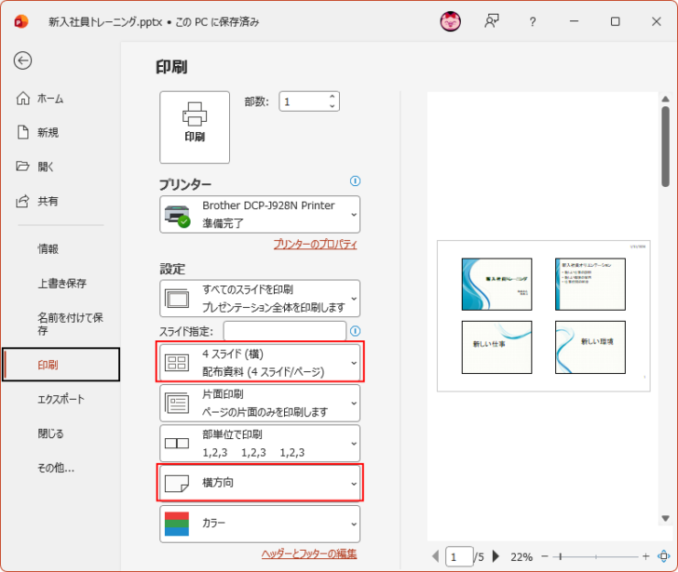Screen dimensions: 678x572
Task: Click the スライド指定 input field
Action: [x=285, y=331]
